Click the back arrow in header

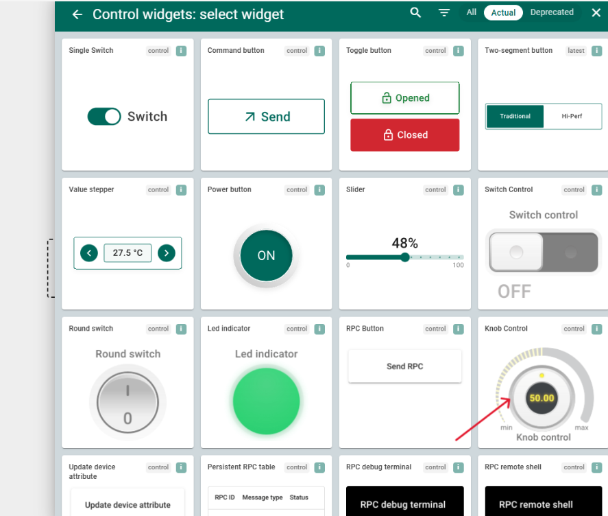coord(77,14)
